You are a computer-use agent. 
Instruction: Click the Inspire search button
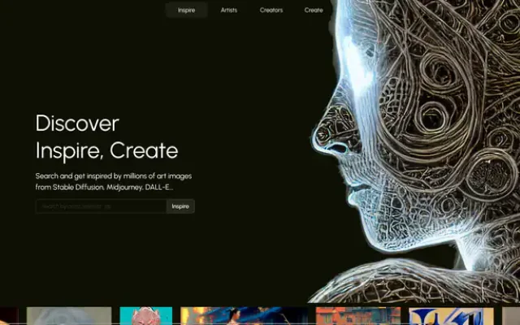[x=180, y=206]
